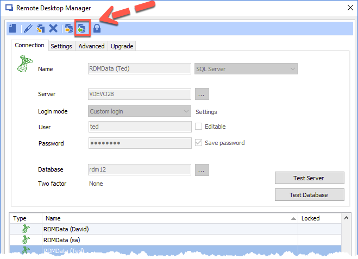358x259 pixels.
Task: Expand the Login mode dropdown
Action: [x=140, y=111]
